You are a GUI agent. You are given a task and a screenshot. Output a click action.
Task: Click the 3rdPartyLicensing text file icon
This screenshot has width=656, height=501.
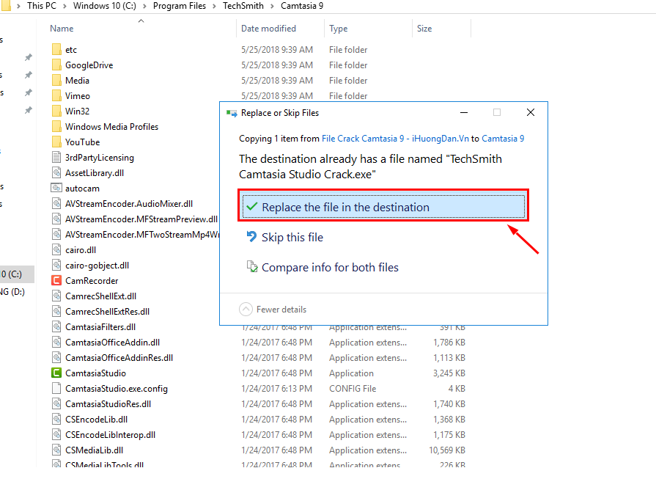(x=56, y=158)
